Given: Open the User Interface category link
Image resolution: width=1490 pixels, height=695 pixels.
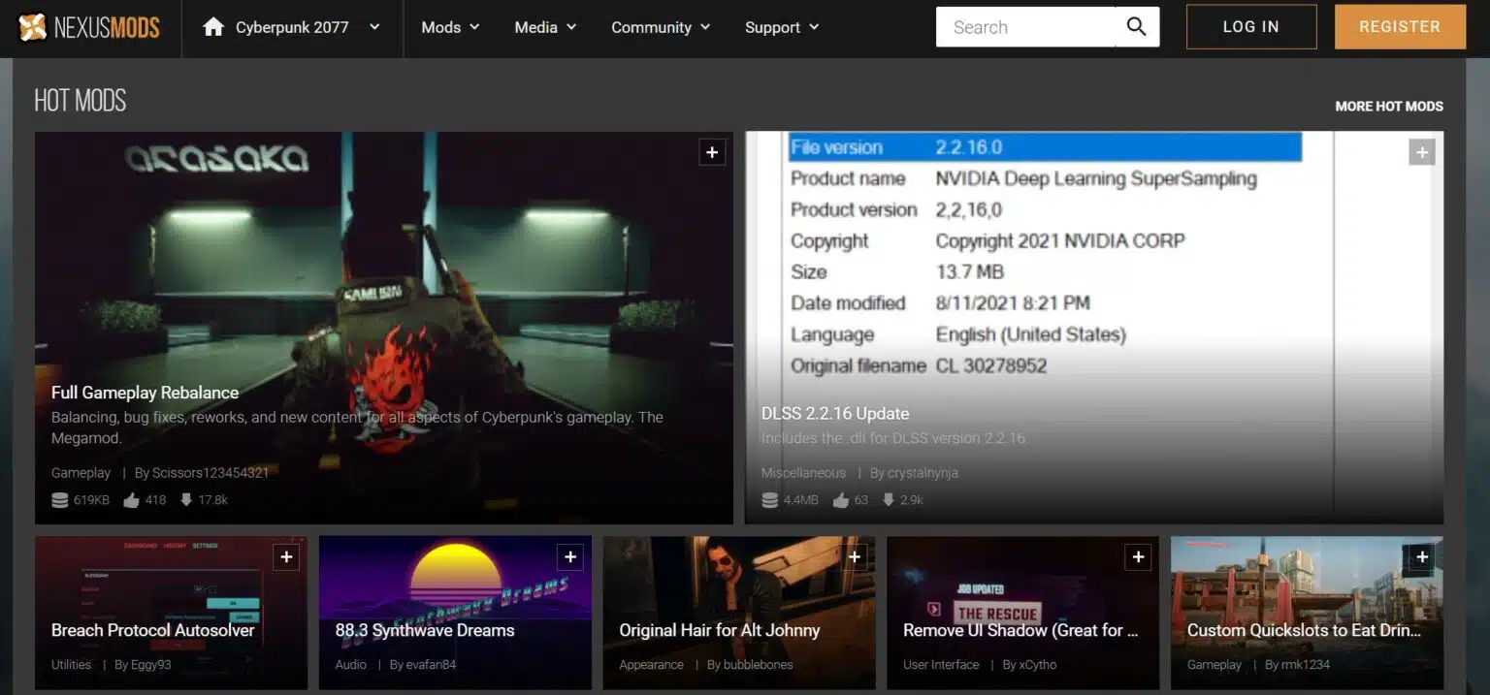Looking at the screenshot, I should [x=941, y=665].
